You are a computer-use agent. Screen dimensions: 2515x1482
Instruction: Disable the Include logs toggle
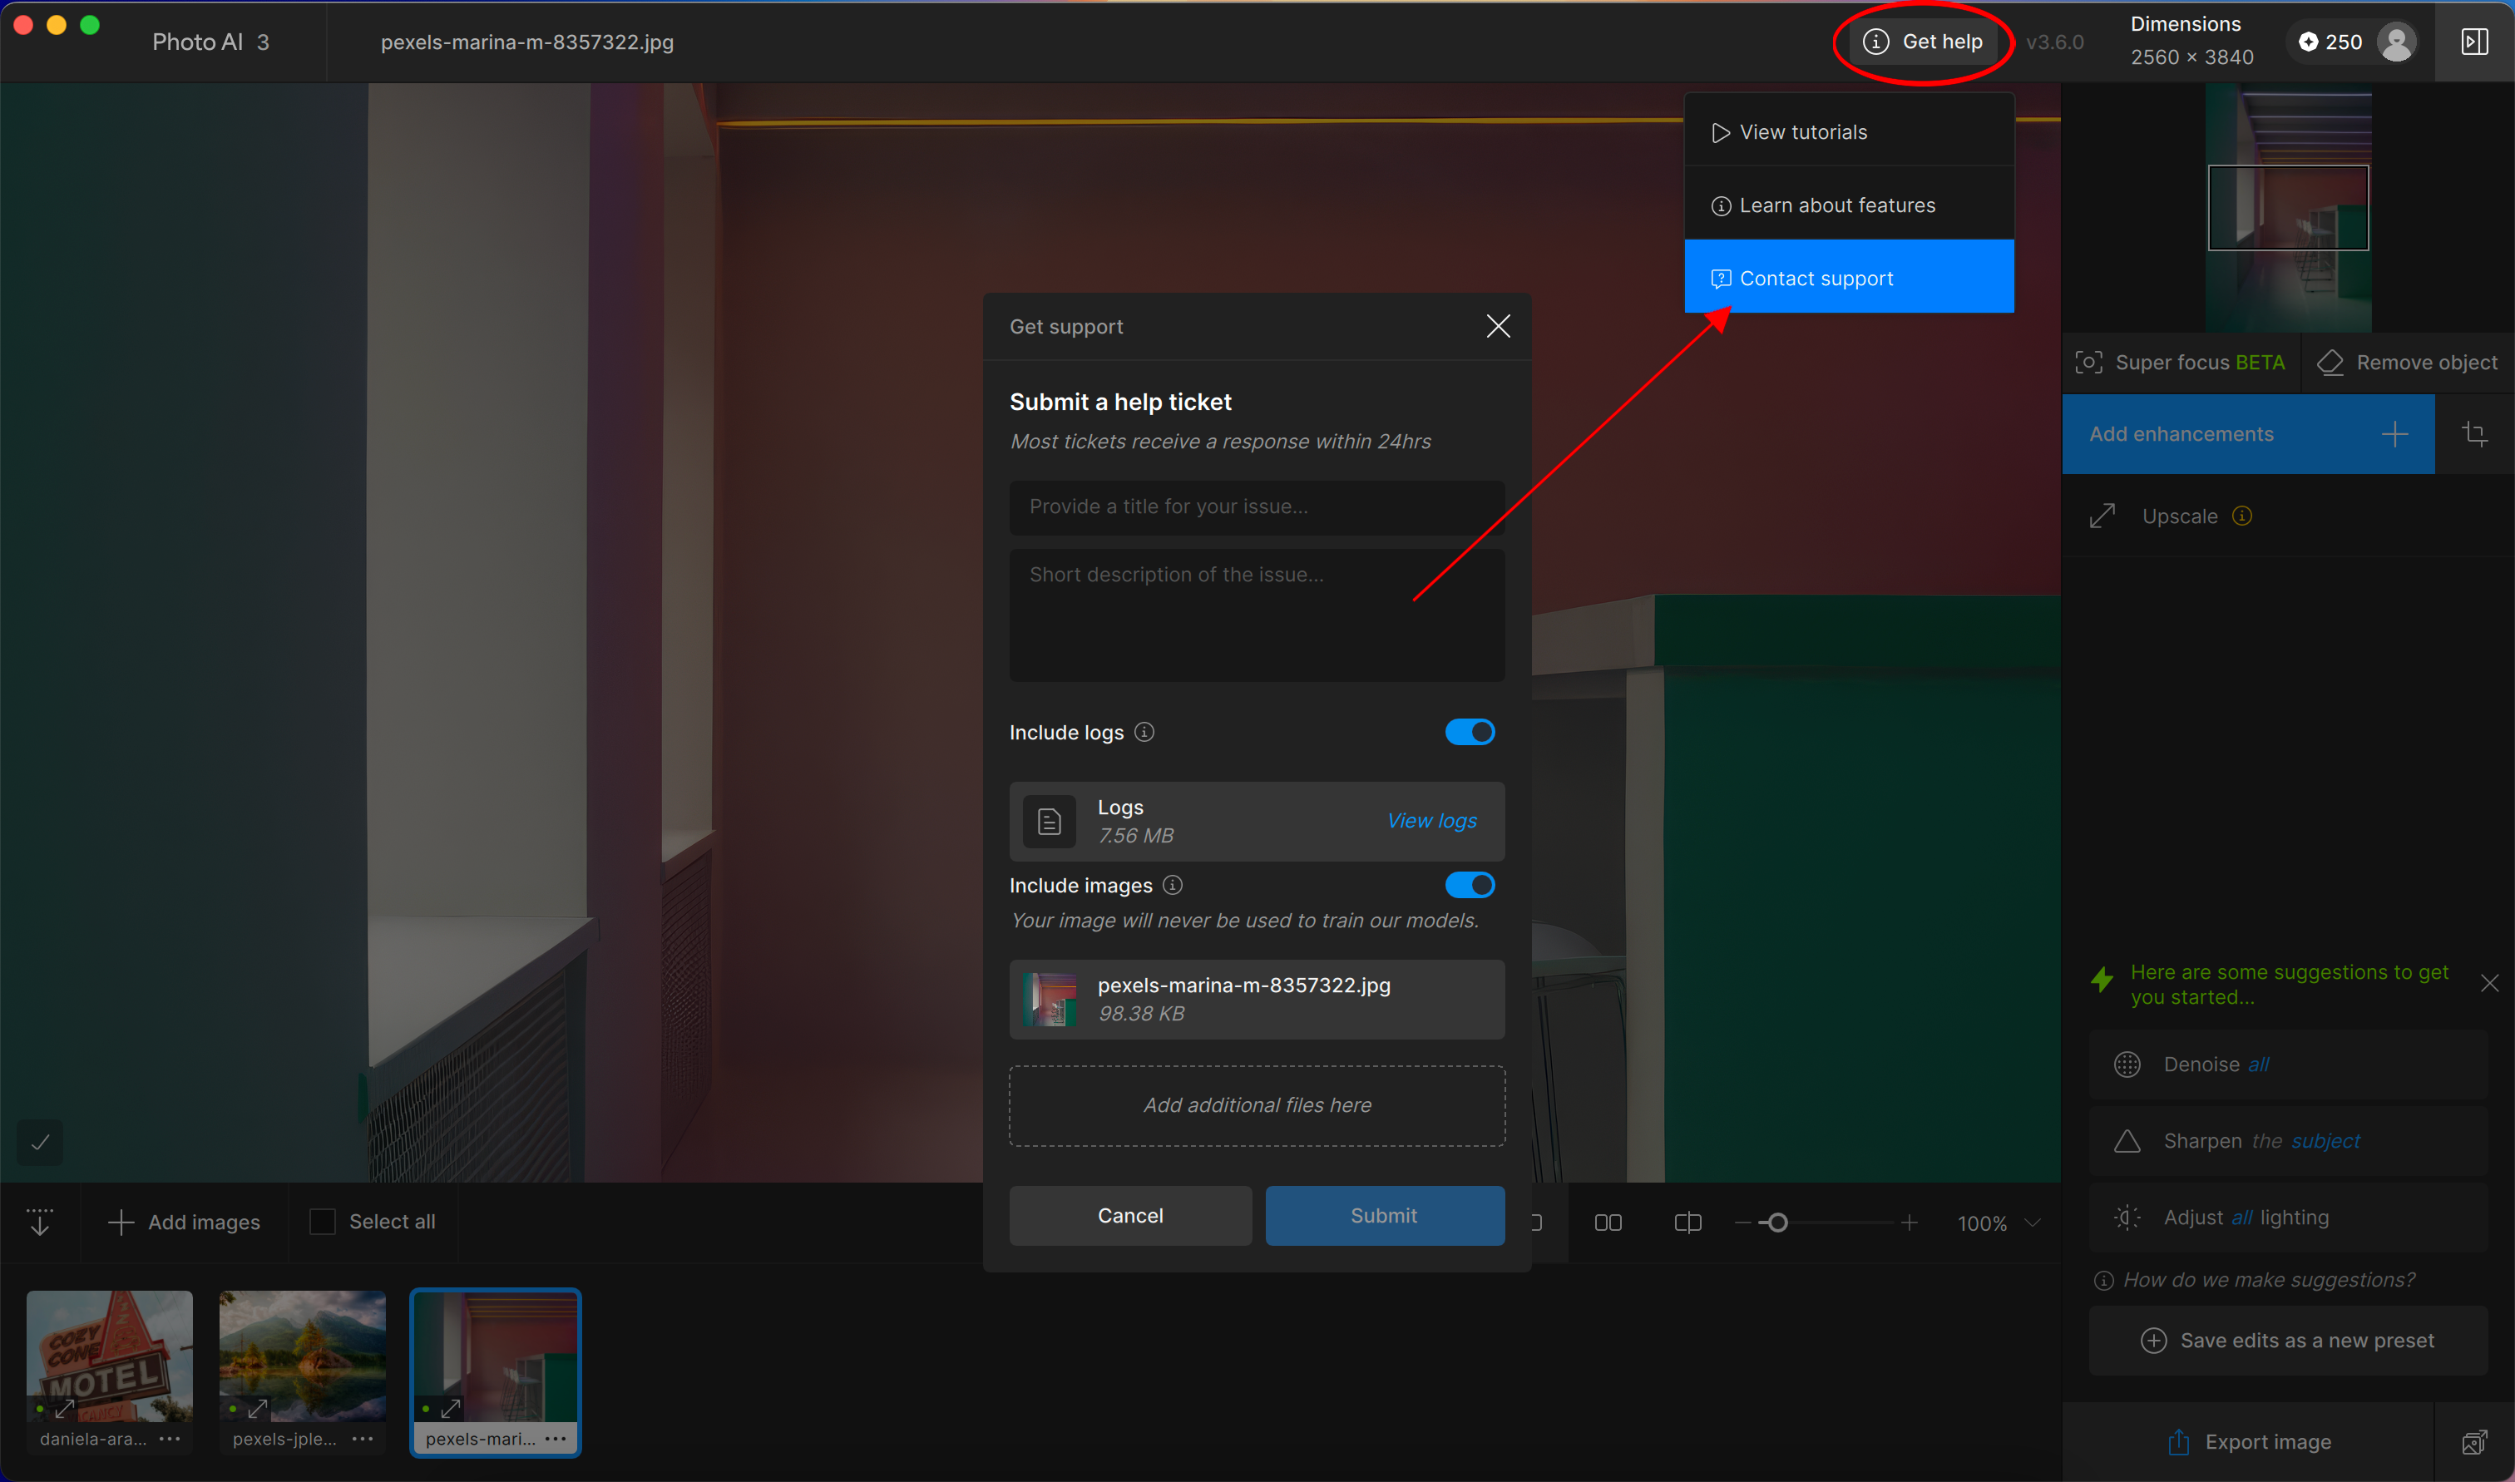click(x=1470, y=732)
